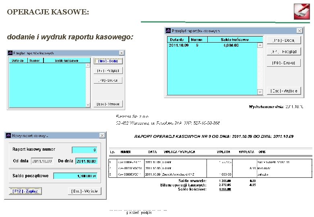Click scroll down arrow in large report list
Image resolution: width=314 pixels, height=217 pixels.
coord(260,92)
